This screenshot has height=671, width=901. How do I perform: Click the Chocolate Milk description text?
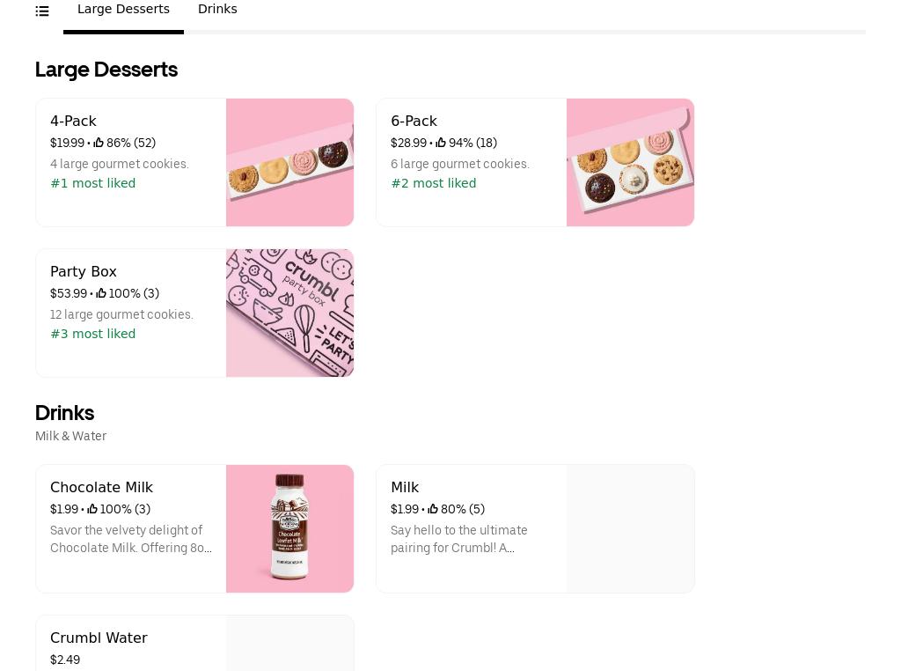[130, 539]
